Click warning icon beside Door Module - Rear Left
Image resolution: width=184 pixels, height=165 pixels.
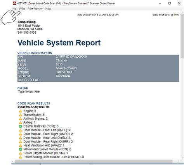pos(21,138)
